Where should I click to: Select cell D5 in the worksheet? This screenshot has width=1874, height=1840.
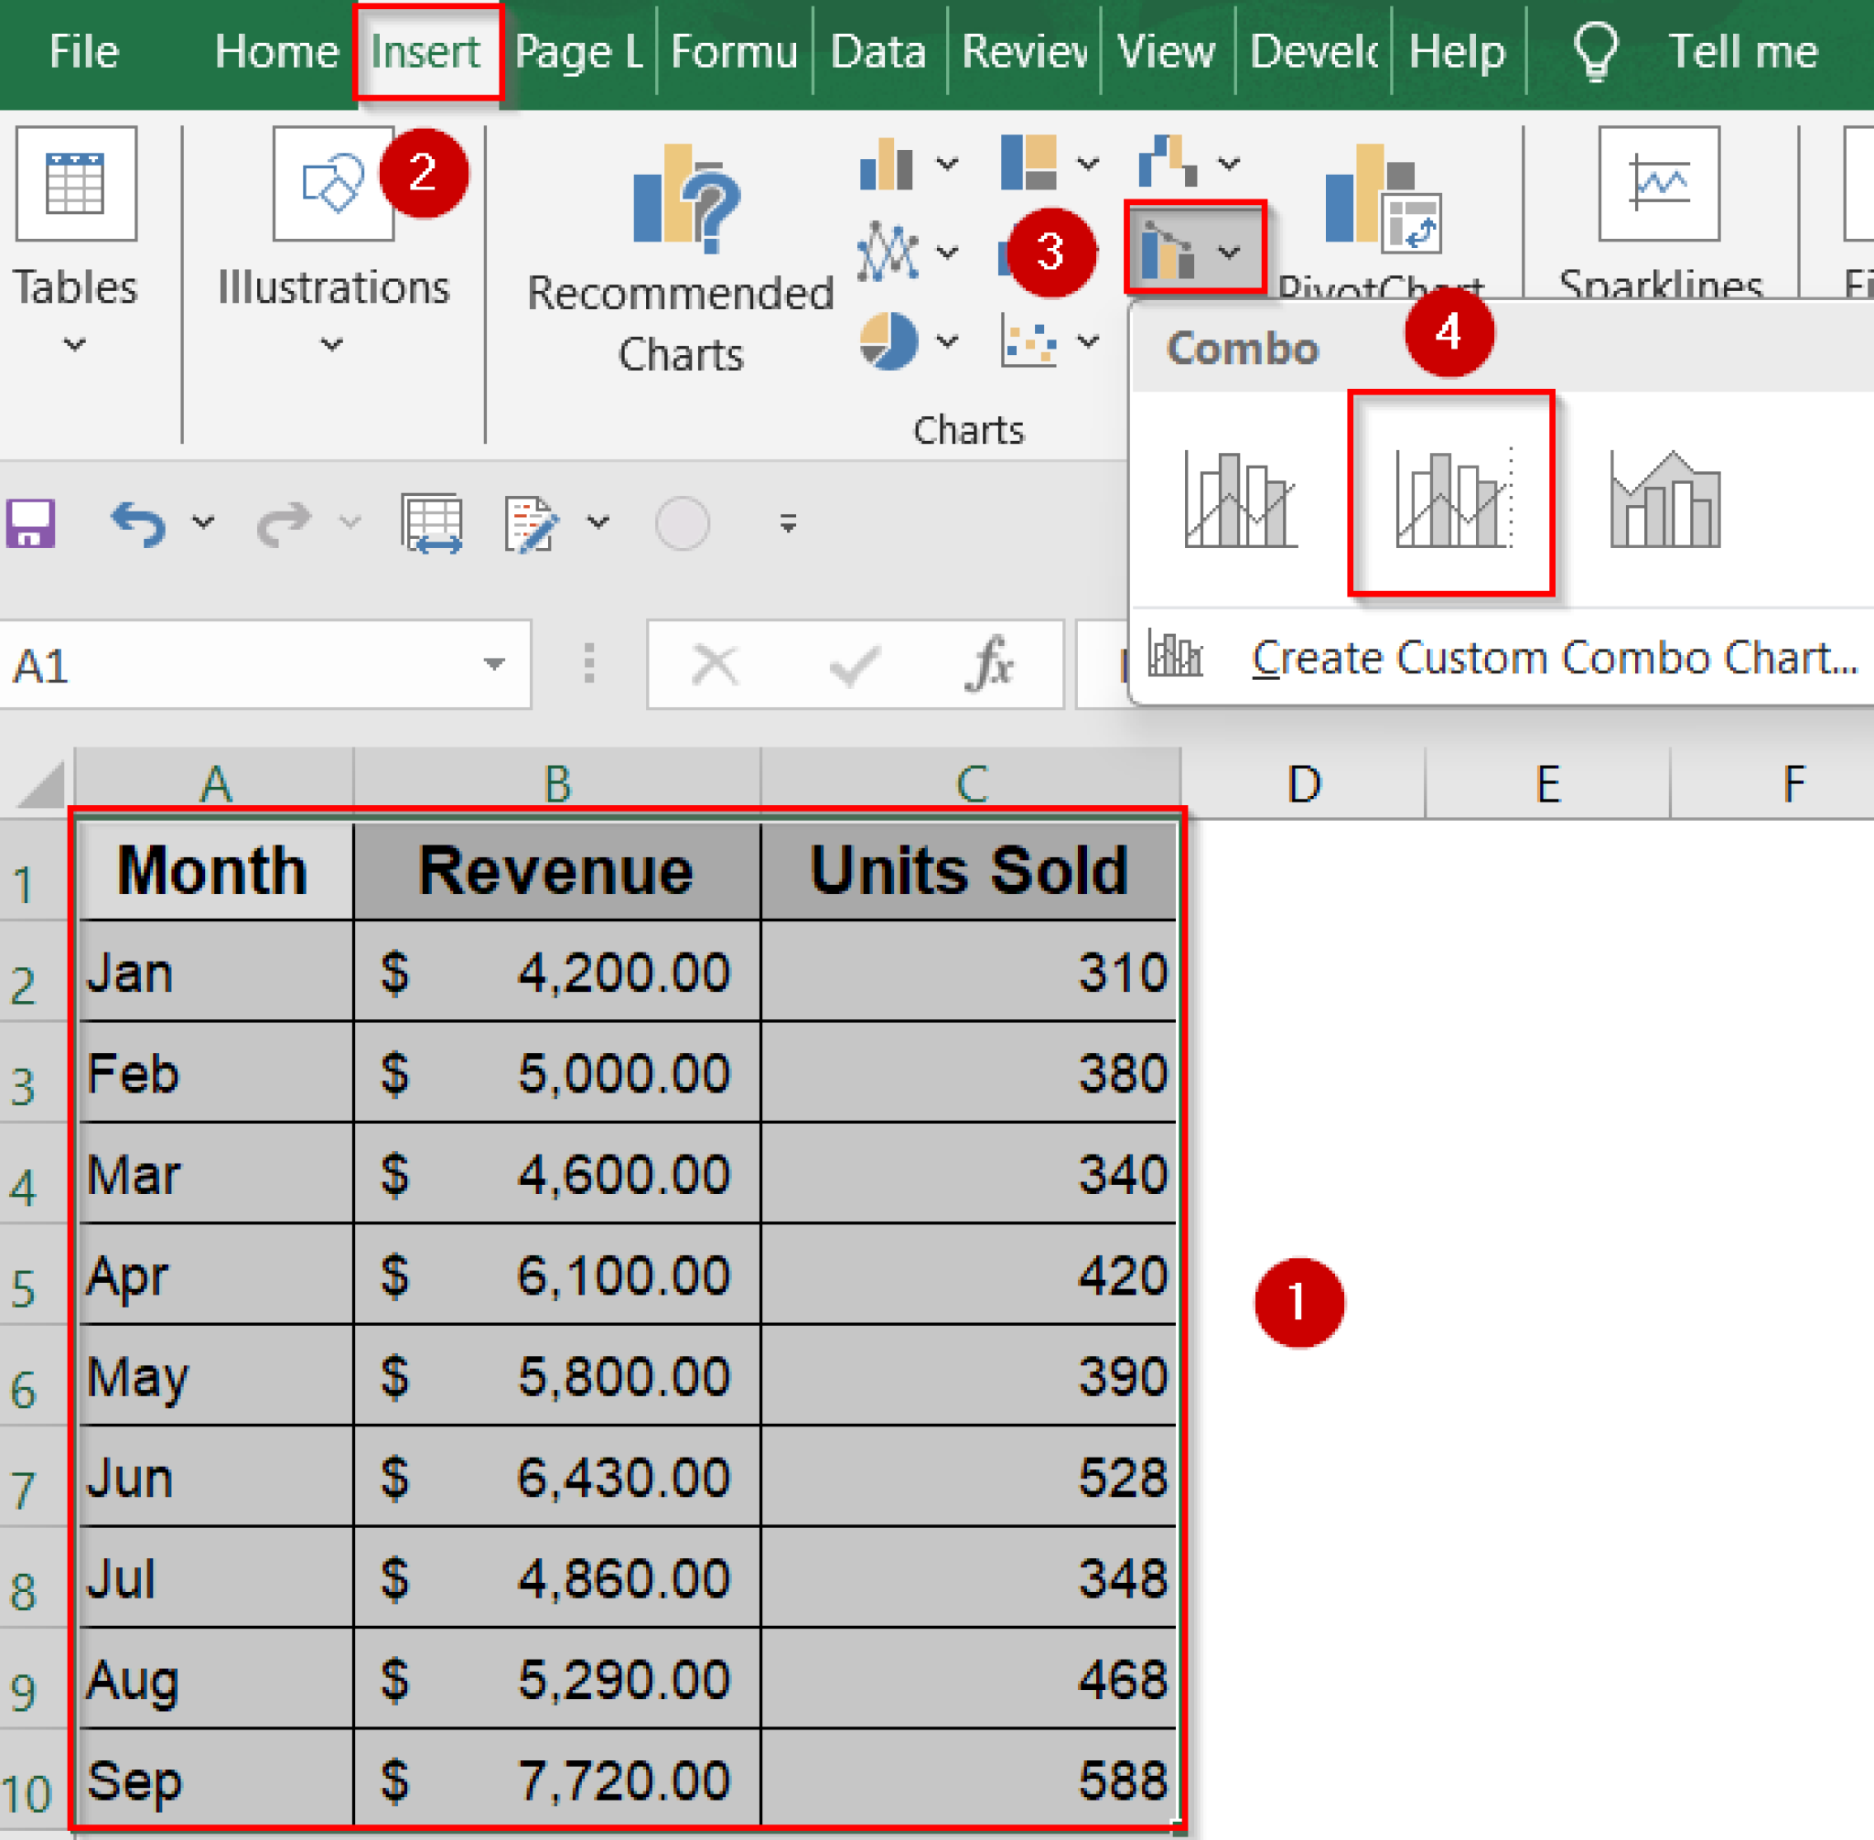click(x=1305, y=1275)
